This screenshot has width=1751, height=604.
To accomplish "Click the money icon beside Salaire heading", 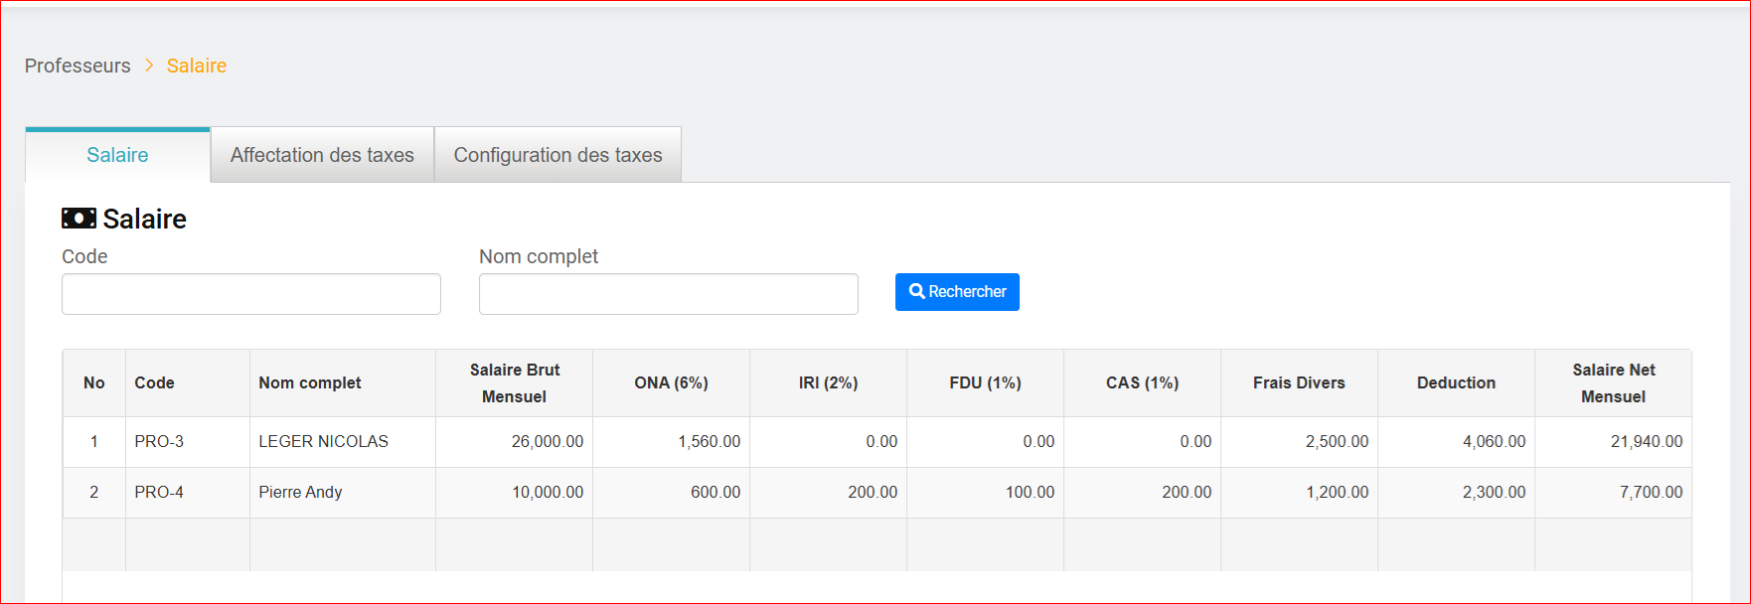I will click(79, 219).
